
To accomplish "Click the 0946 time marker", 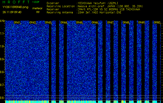I will point(95,22).
